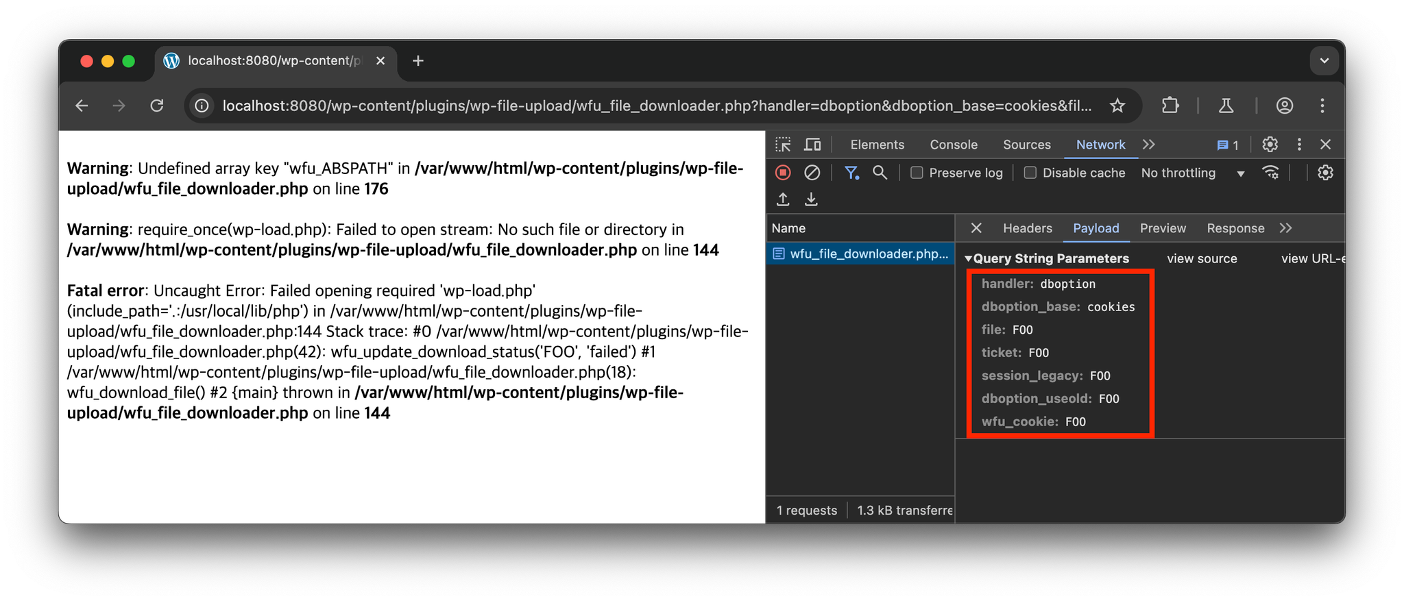Bookmark this page with the star icon
The image size is (1404, 601).
(1117, 106)
